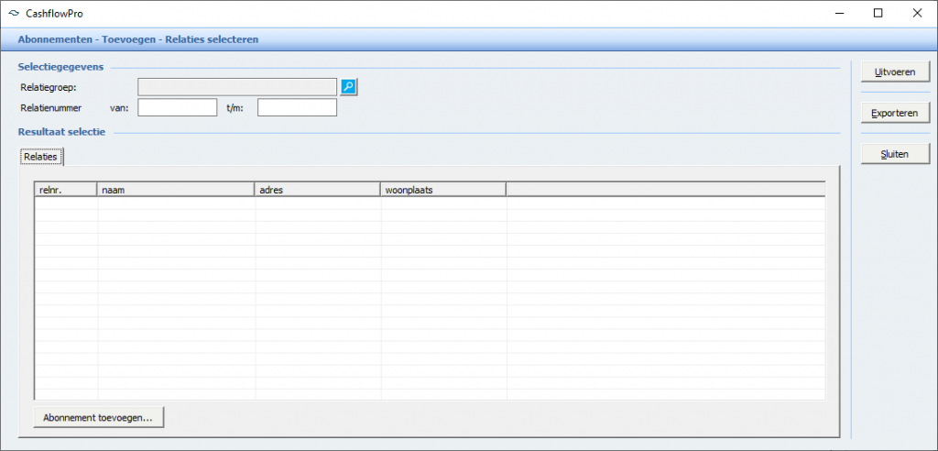Focus the Relatiegroep field
This screenshot has width=938, height=451.
[x=237, y=87]
